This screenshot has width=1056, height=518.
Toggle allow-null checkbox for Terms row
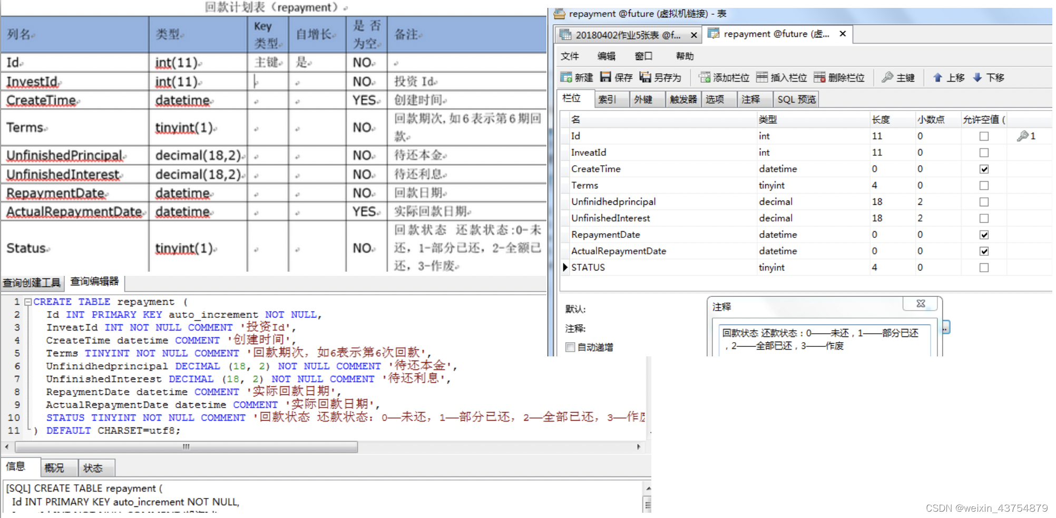(984, 185)
